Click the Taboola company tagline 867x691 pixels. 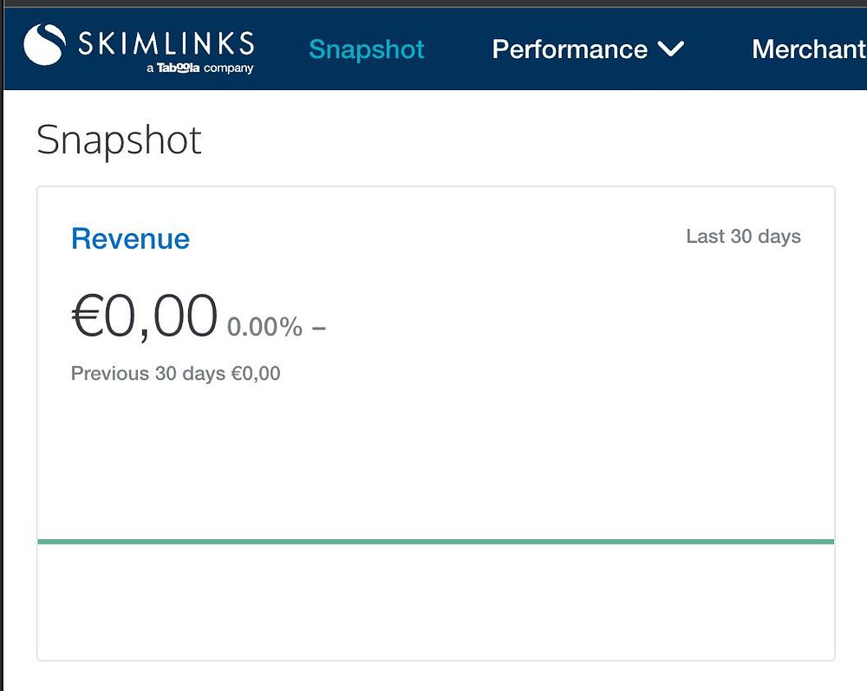click(199, 68)
